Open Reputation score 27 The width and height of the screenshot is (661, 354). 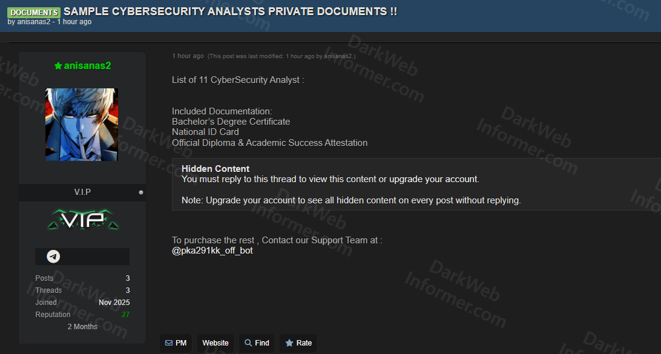[x=125, y=315]
